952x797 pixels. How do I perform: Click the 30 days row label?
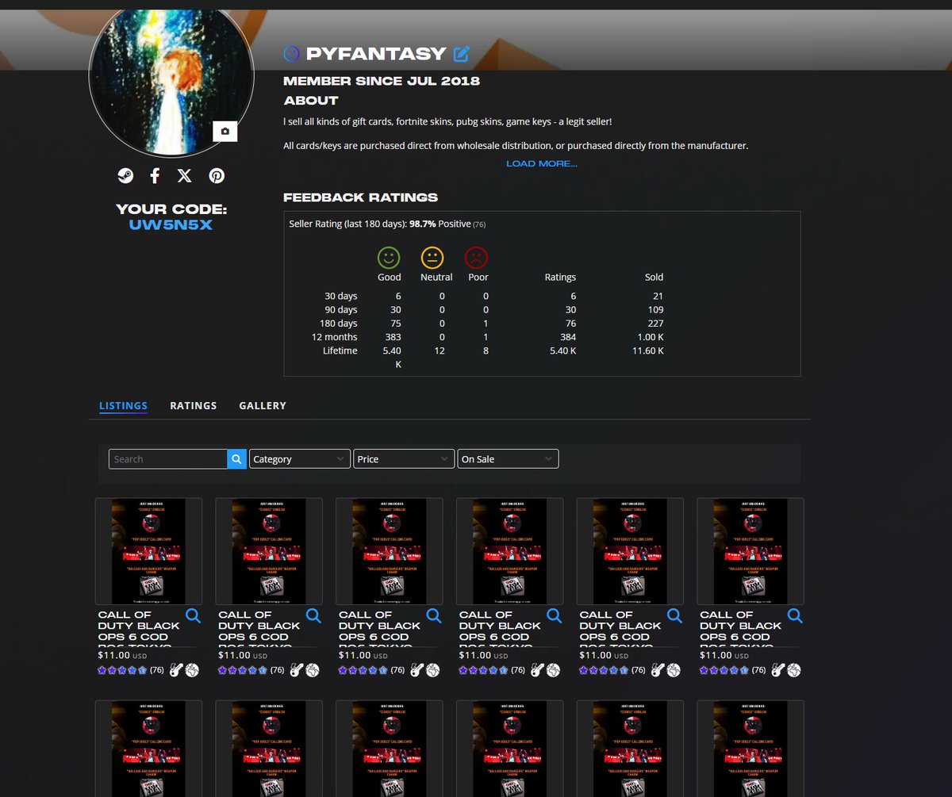[x=341, y=296]
